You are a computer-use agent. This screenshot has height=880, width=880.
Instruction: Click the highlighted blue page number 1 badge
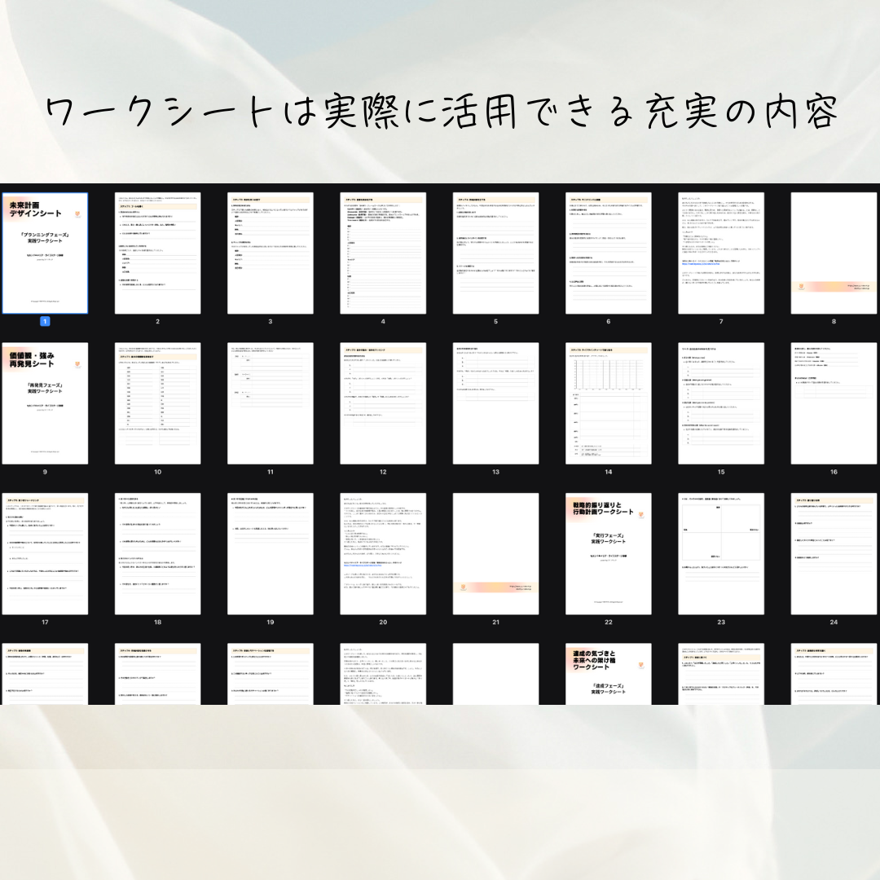pyautogui.click(x=45, y=322)
